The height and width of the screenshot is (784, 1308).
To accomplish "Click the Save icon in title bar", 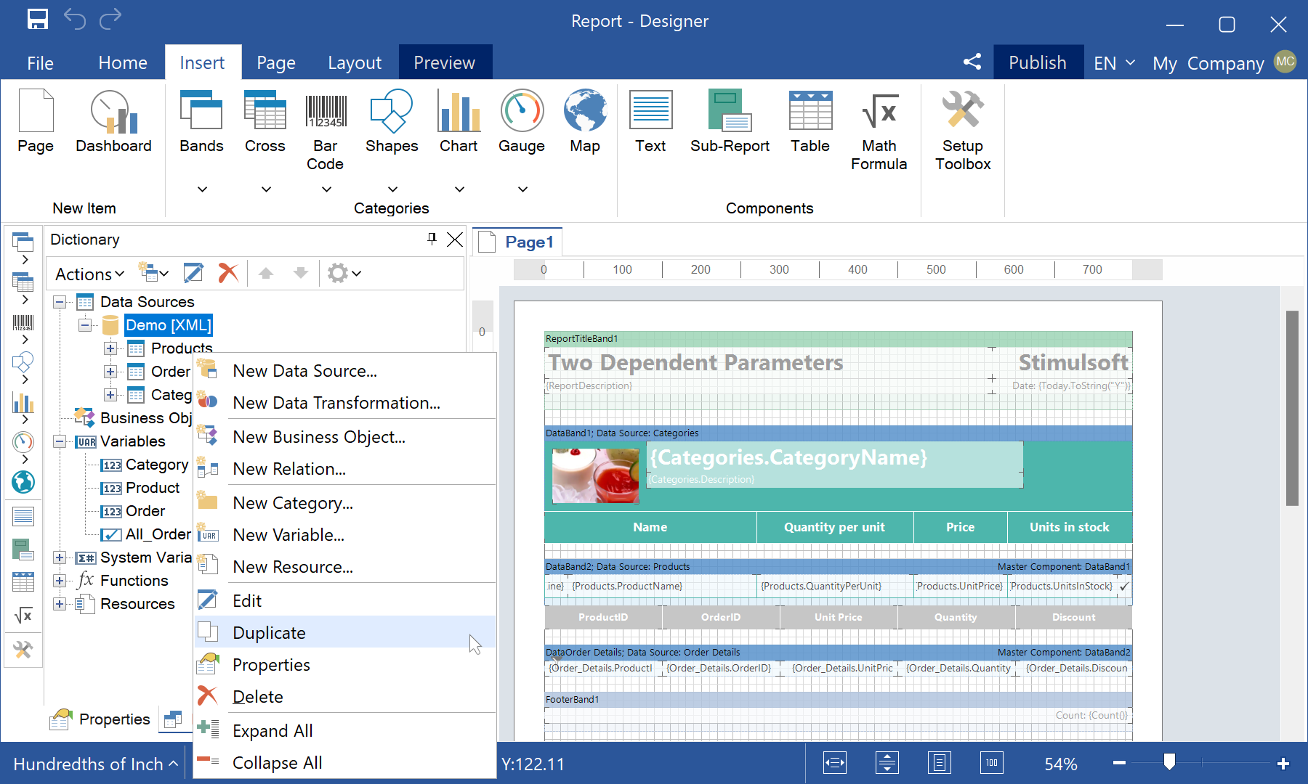I will (37, 20).
